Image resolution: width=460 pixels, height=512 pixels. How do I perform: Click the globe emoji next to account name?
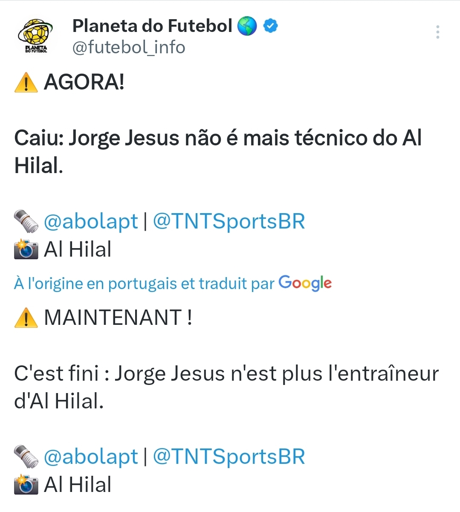(x=247, y=26)
